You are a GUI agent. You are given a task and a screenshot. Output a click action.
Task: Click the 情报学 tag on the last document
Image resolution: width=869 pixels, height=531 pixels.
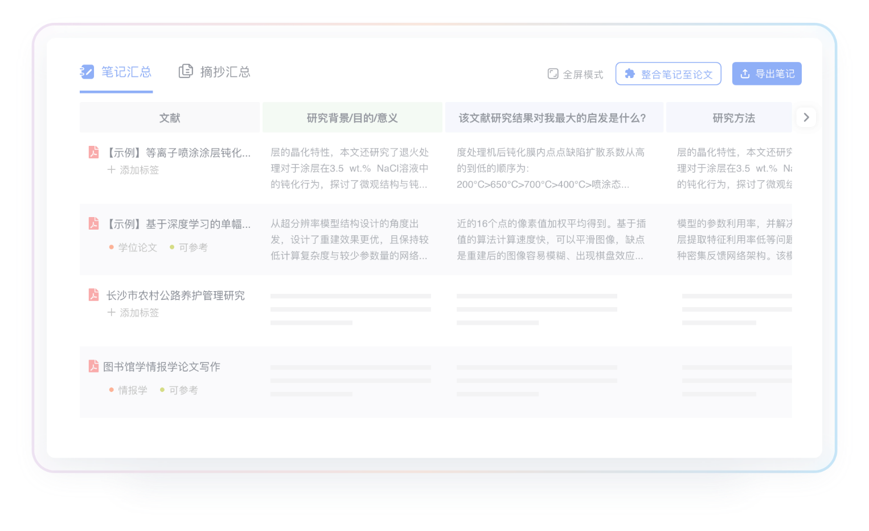coord(132,390)
